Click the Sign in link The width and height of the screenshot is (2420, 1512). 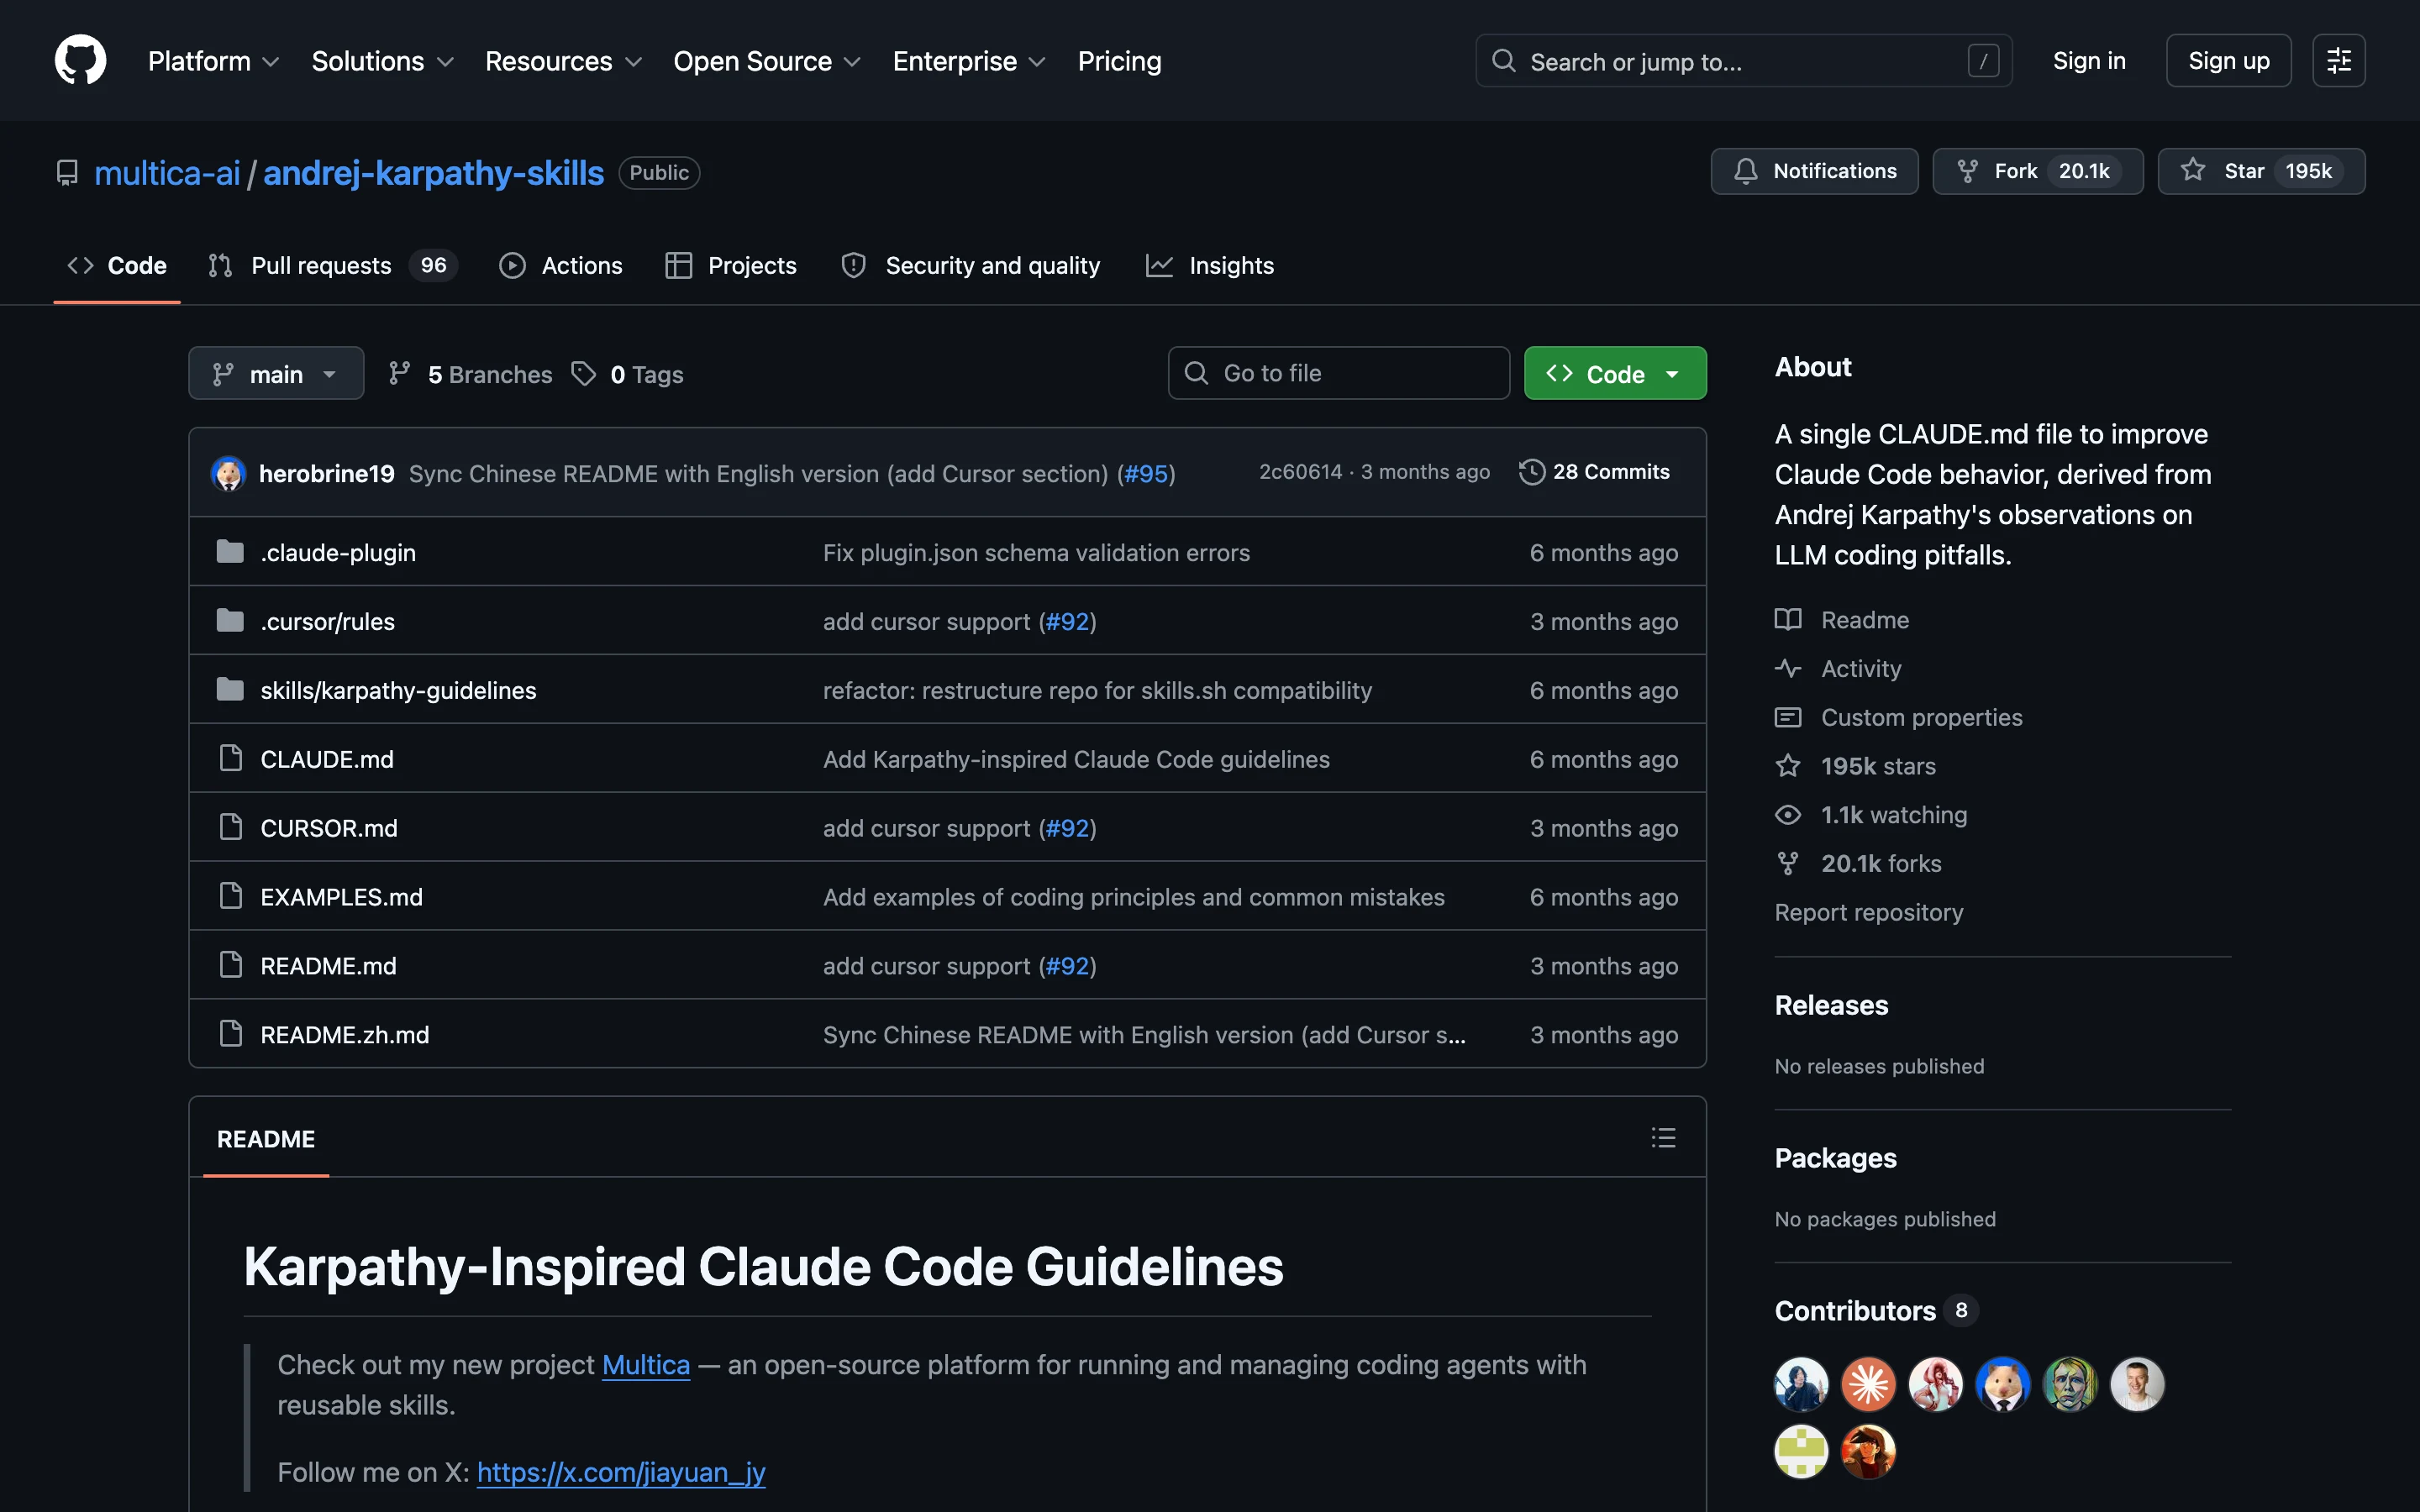pos(2088,61)
